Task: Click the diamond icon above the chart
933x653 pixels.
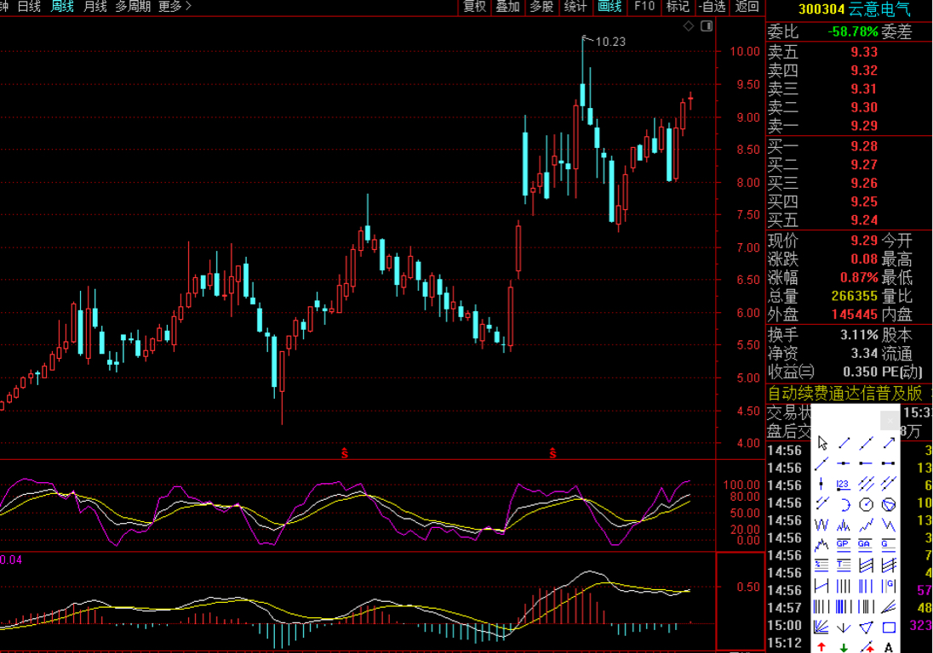Action: (689, 26)
